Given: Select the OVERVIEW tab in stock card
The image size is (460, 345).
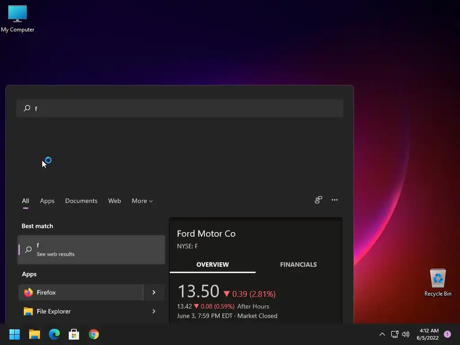Looking at the screenshot, I should (212, 265).
